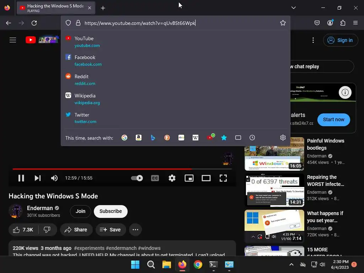
Task: Show hidden system tray icons chevron
Action: [x=291, y=264]
